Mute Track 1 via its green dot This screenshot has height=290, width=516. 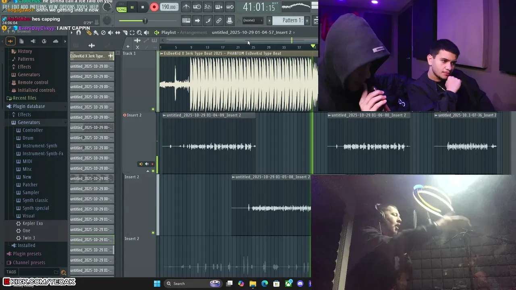153,109
